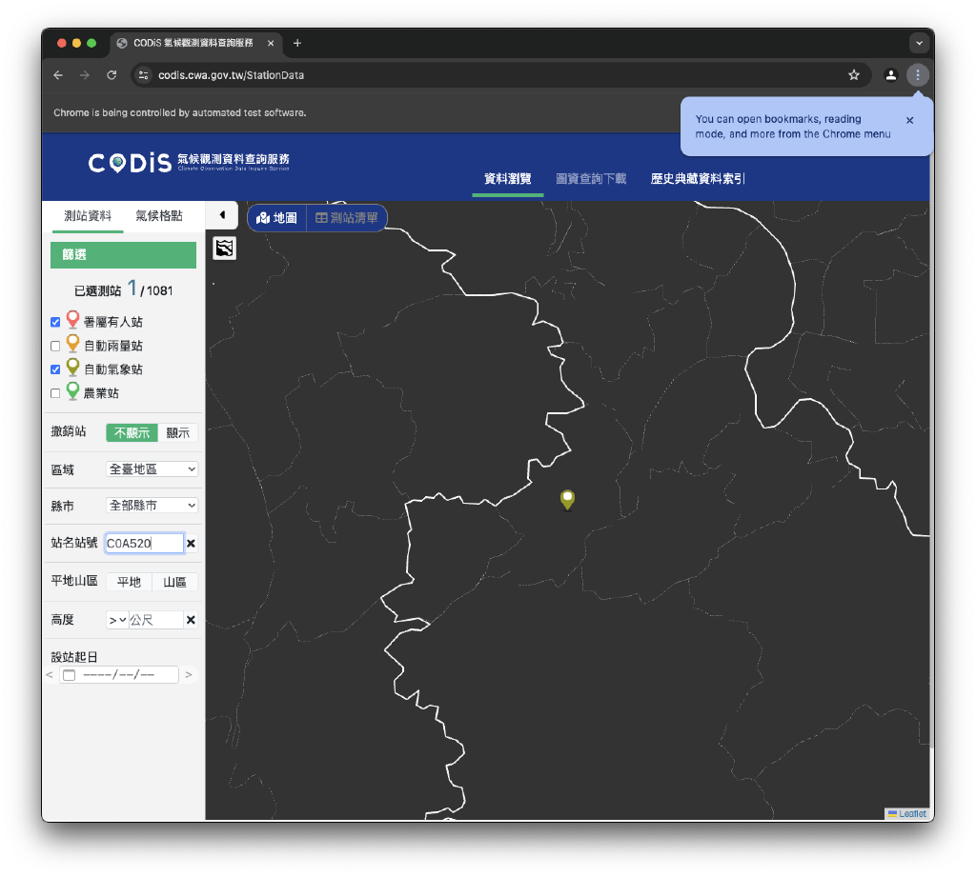The width and height of the screenshot is (976, 877).
Task: Open the 高度 comparison operator dropdown
Action: [116, 619]
